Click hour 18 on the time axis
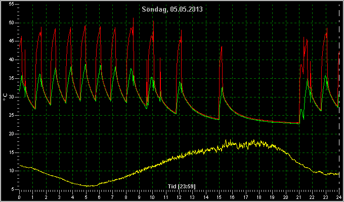344x202 pixels. [x=259, y=197]
